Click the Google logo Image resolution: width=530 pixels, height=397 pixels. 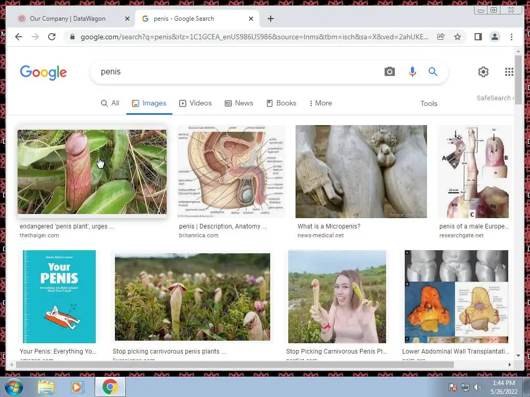point(43,72)
